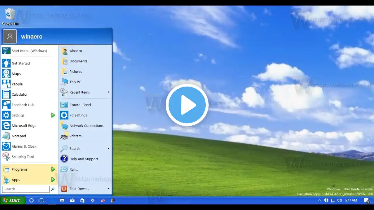
Task: Open the winaero user folder
Action: (85, 51)
